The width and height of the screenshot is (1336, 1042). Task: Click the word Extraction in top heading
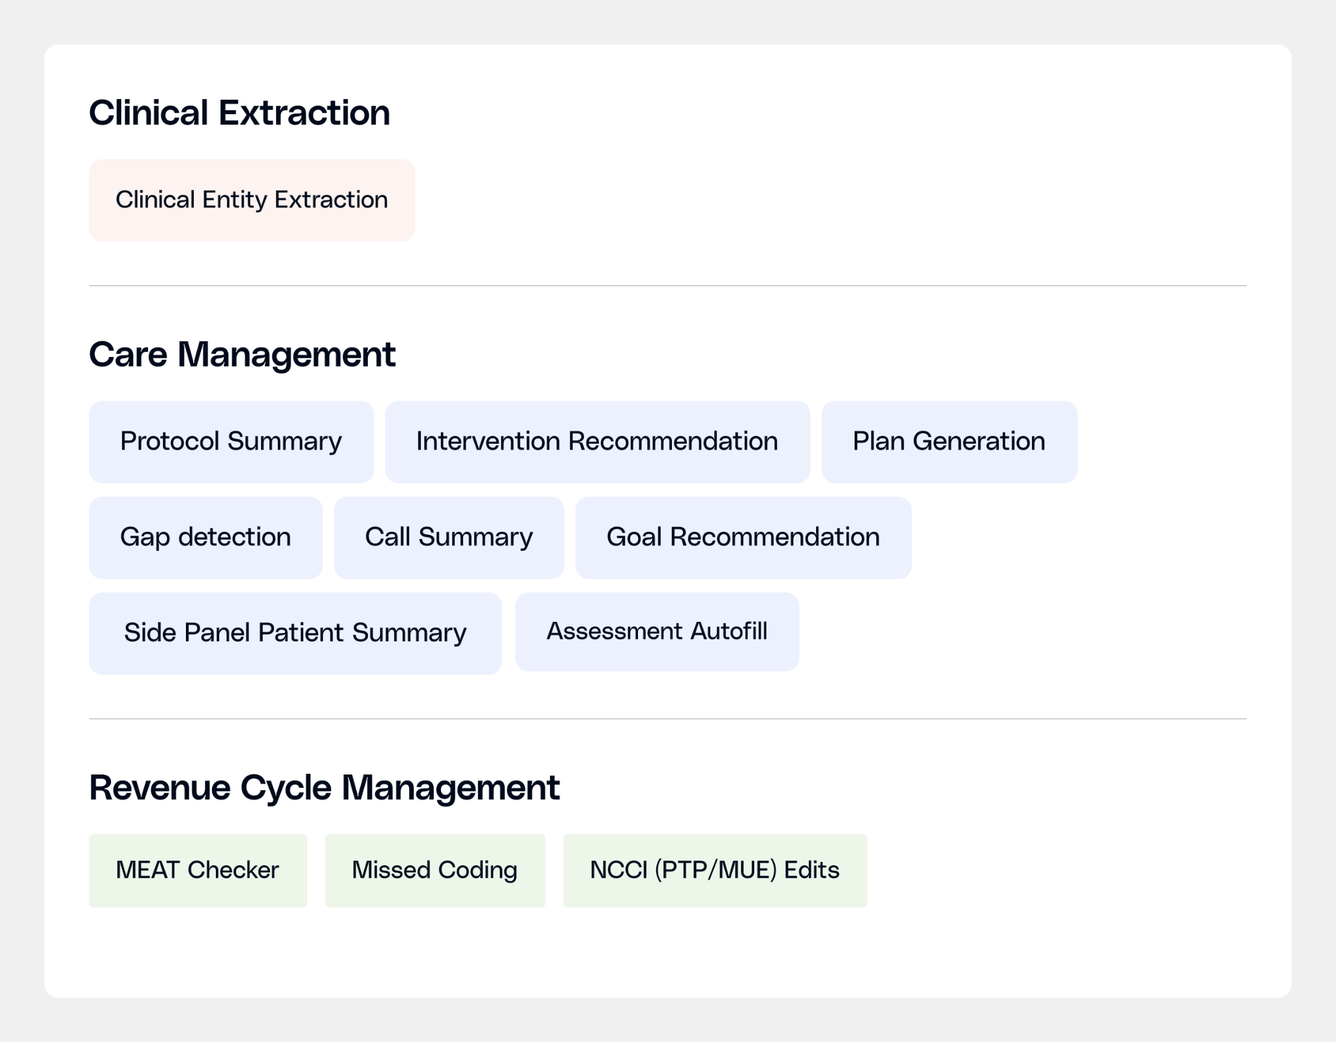click(x=304, y=113)
